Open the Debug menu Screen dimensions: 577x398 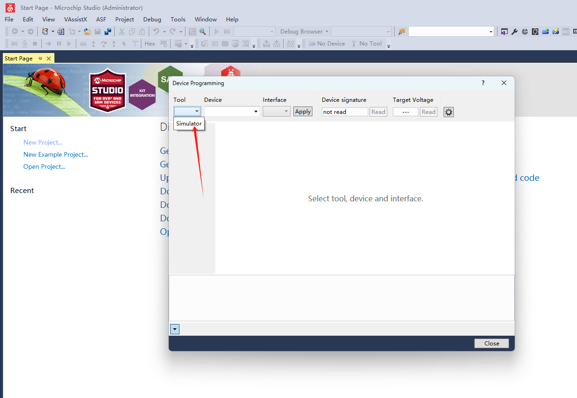pyautogui.click(x=152, y=20)
